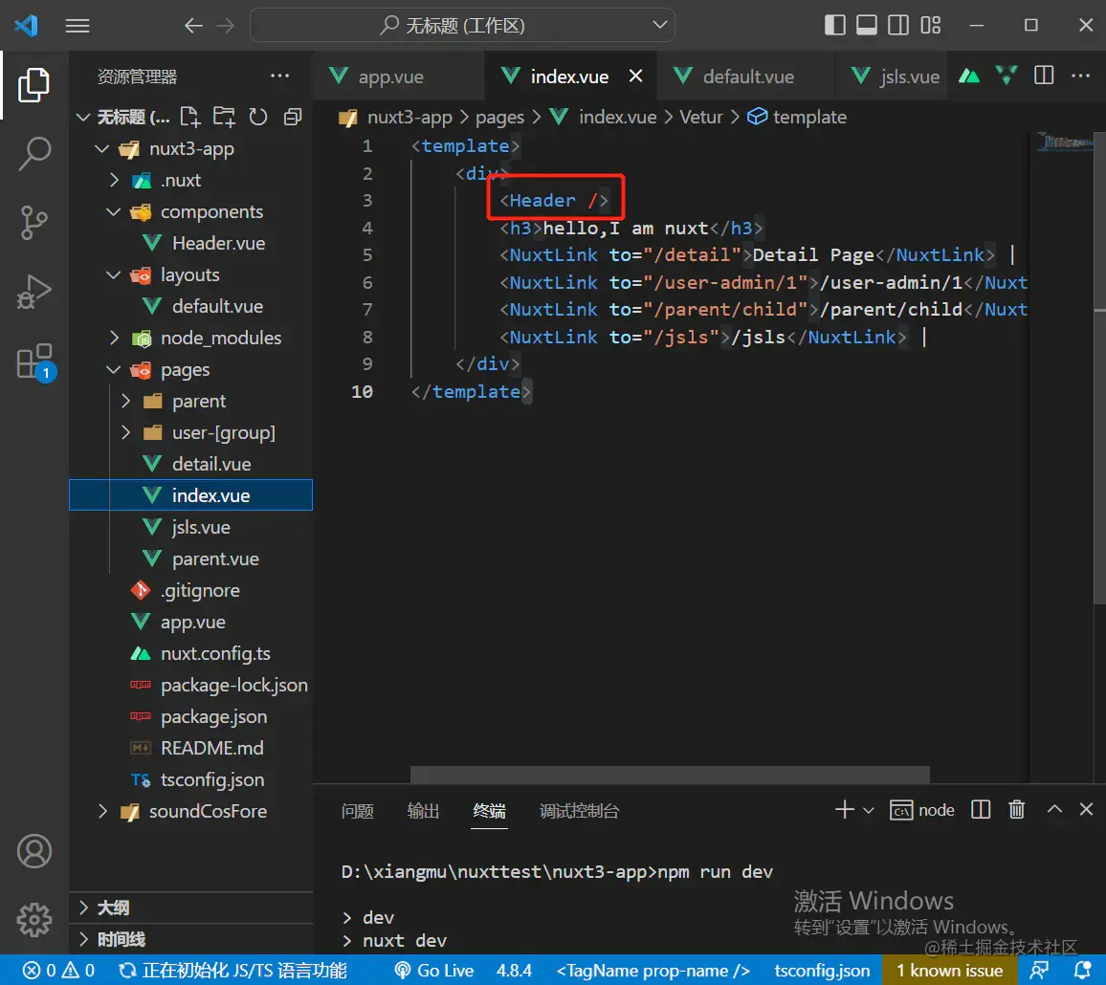Open the 问题 problems panel tab

[x=358, y=811]
